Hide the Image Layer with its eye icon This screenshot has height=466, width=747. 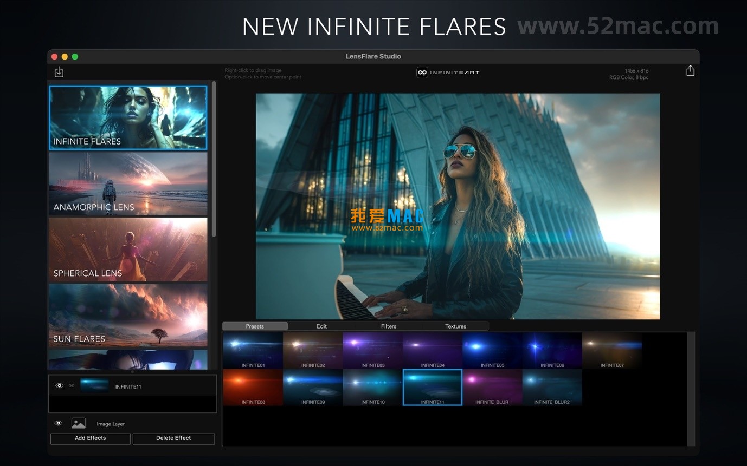[x=58, y=423]
